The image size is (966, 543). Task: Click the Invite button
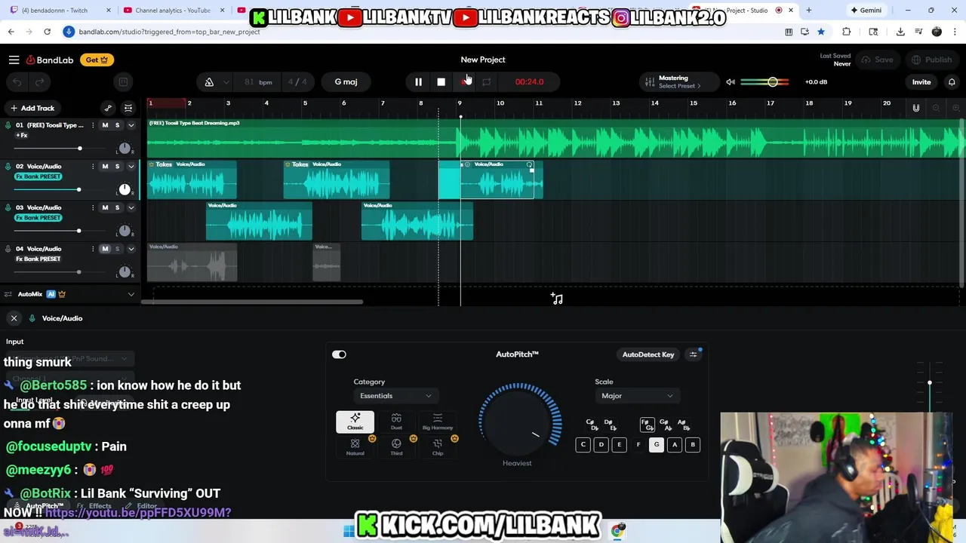tap(921, 81)
